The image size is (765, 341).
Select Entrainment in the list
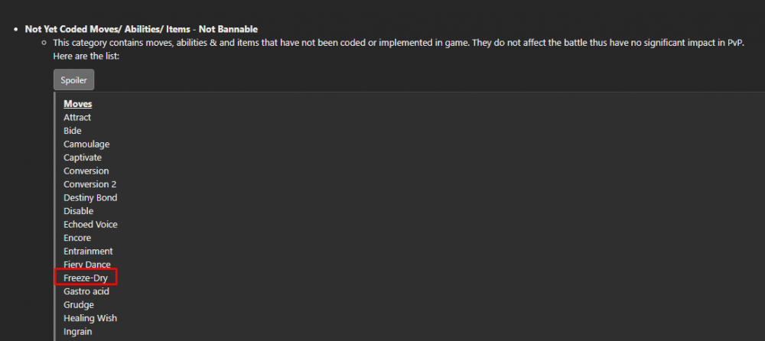(88, 251)
